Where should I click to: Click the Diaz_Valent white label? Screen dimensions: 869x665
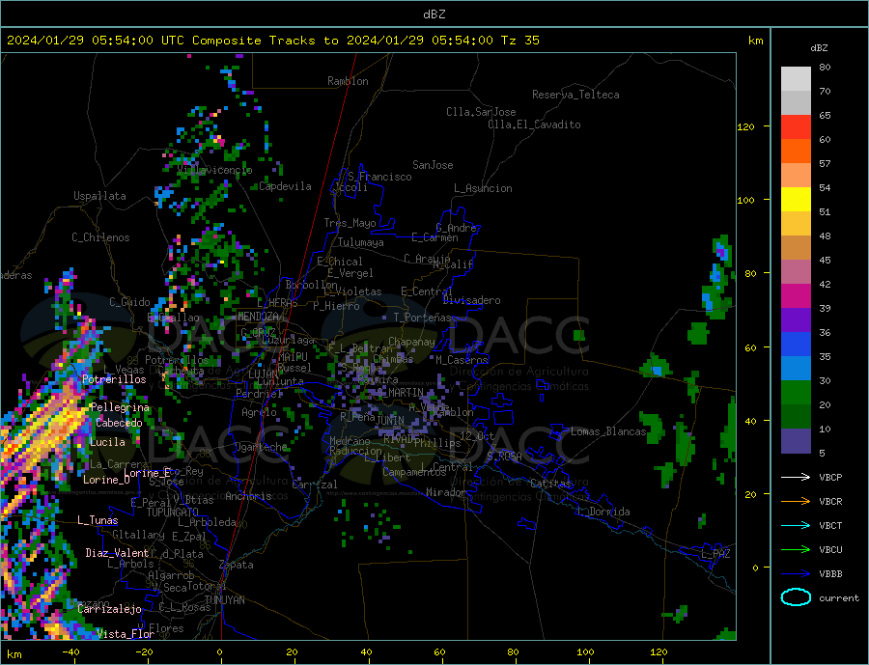117,553
